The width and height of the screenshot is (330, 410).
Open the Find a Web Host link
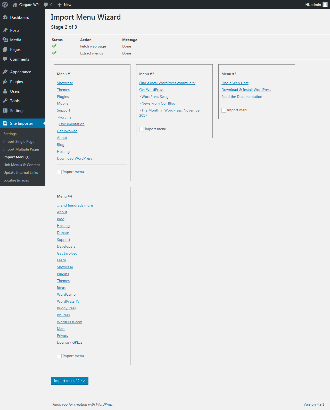[235, 83]
